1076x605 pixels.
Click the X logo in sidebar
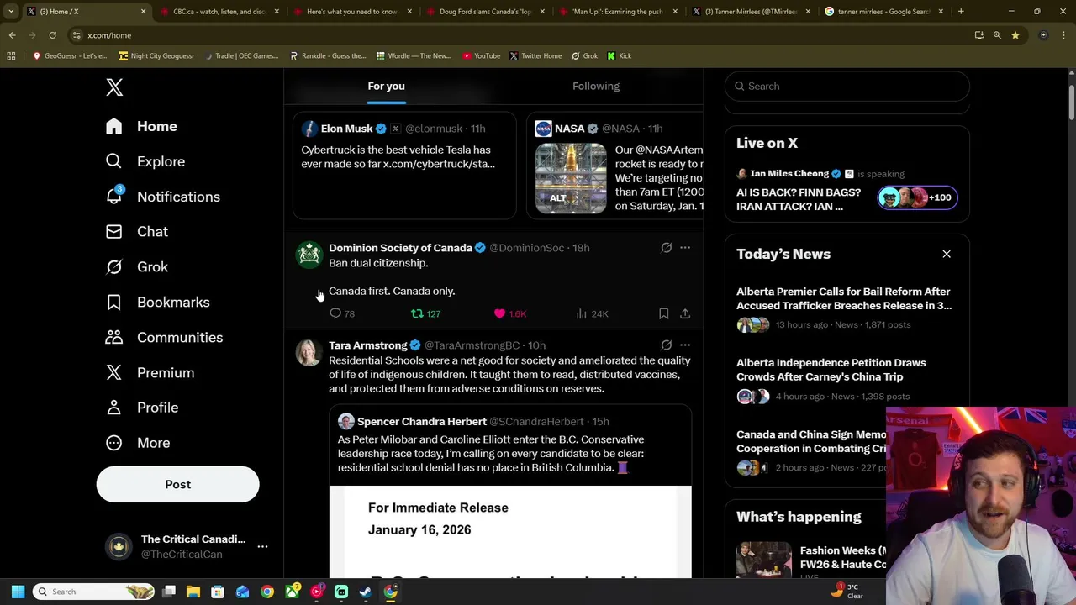point(114,87)
